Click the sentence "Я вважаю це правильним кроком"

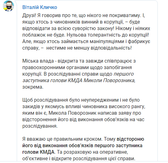pyautogui.click(x=63, y=139)
